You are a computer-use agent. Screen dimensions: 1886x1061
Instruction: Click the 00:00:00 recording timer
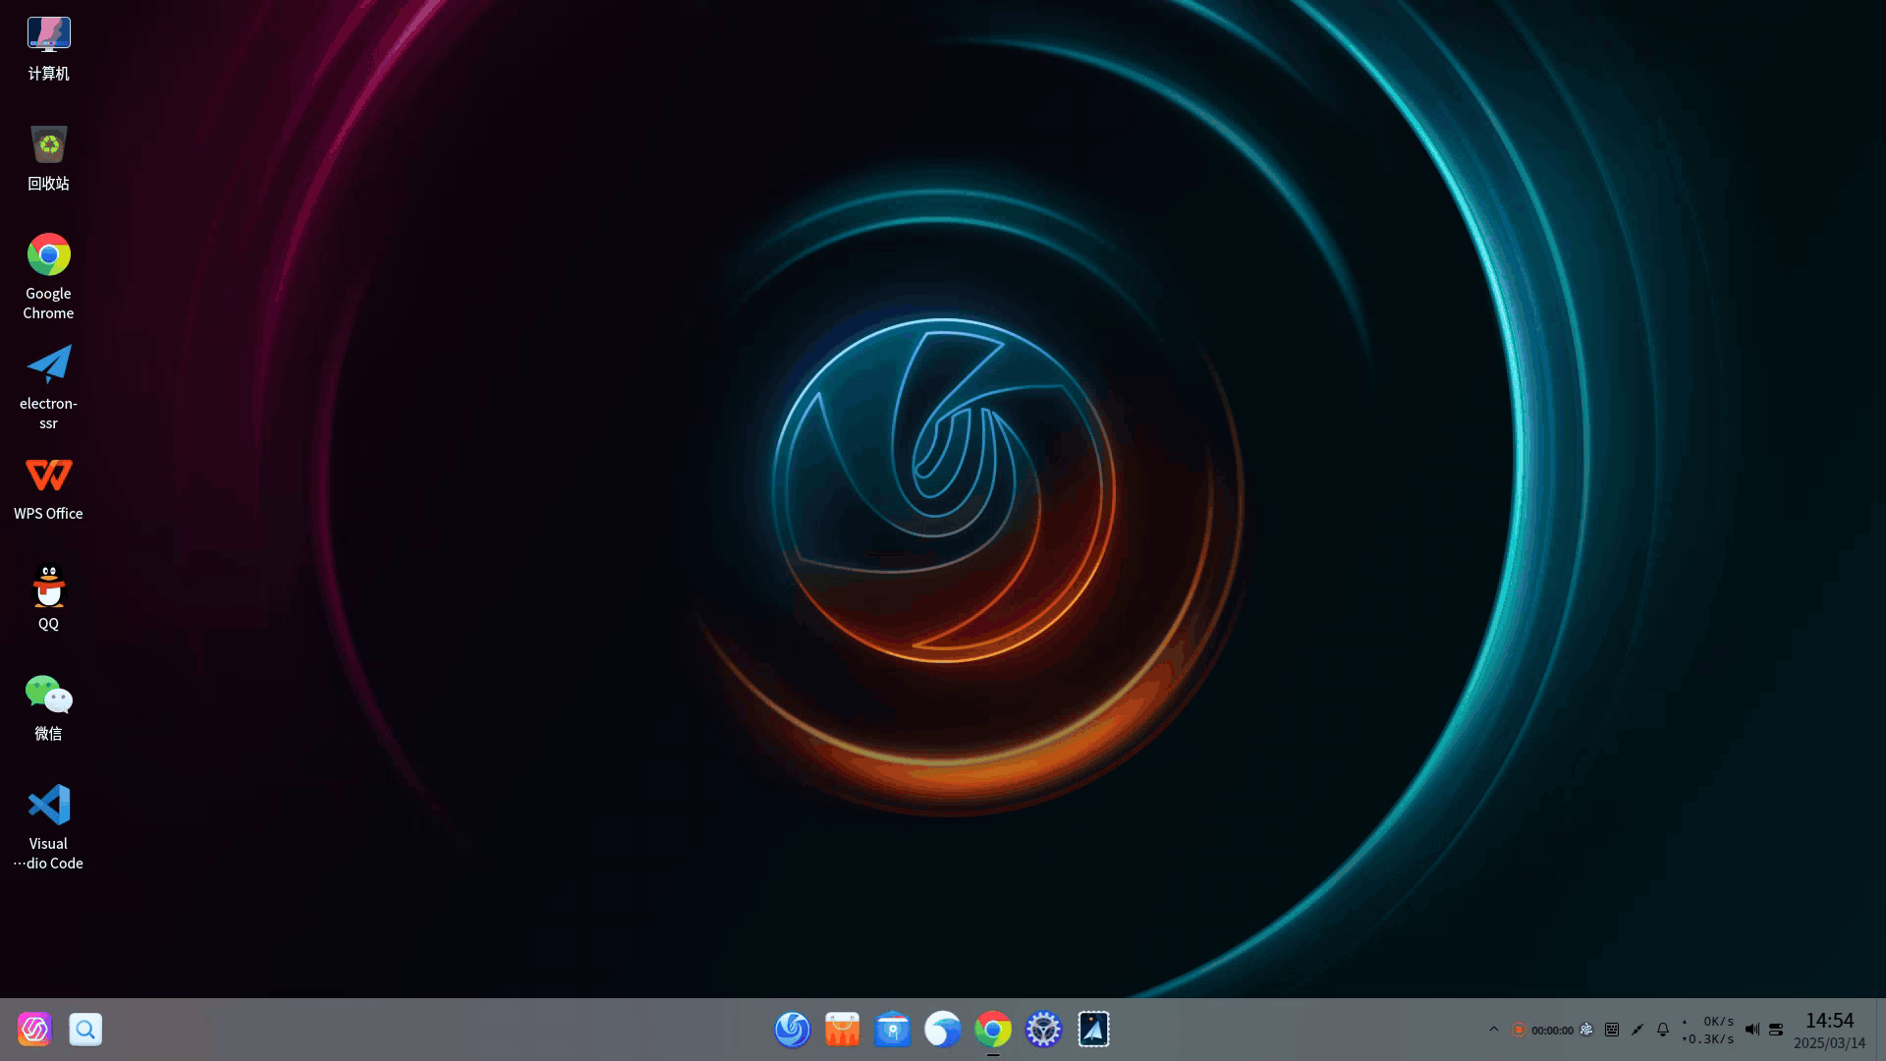tap(1552, 1031)
